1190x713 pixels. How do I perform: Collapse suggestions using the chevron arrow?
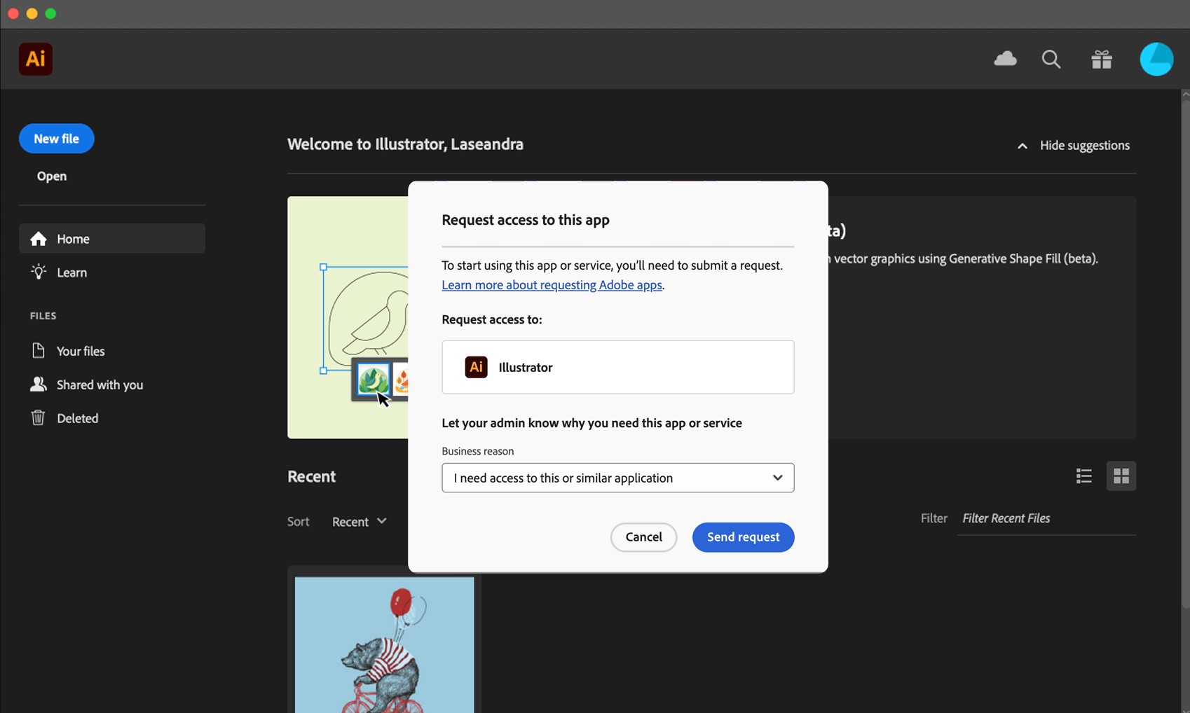coord(1022,145)
